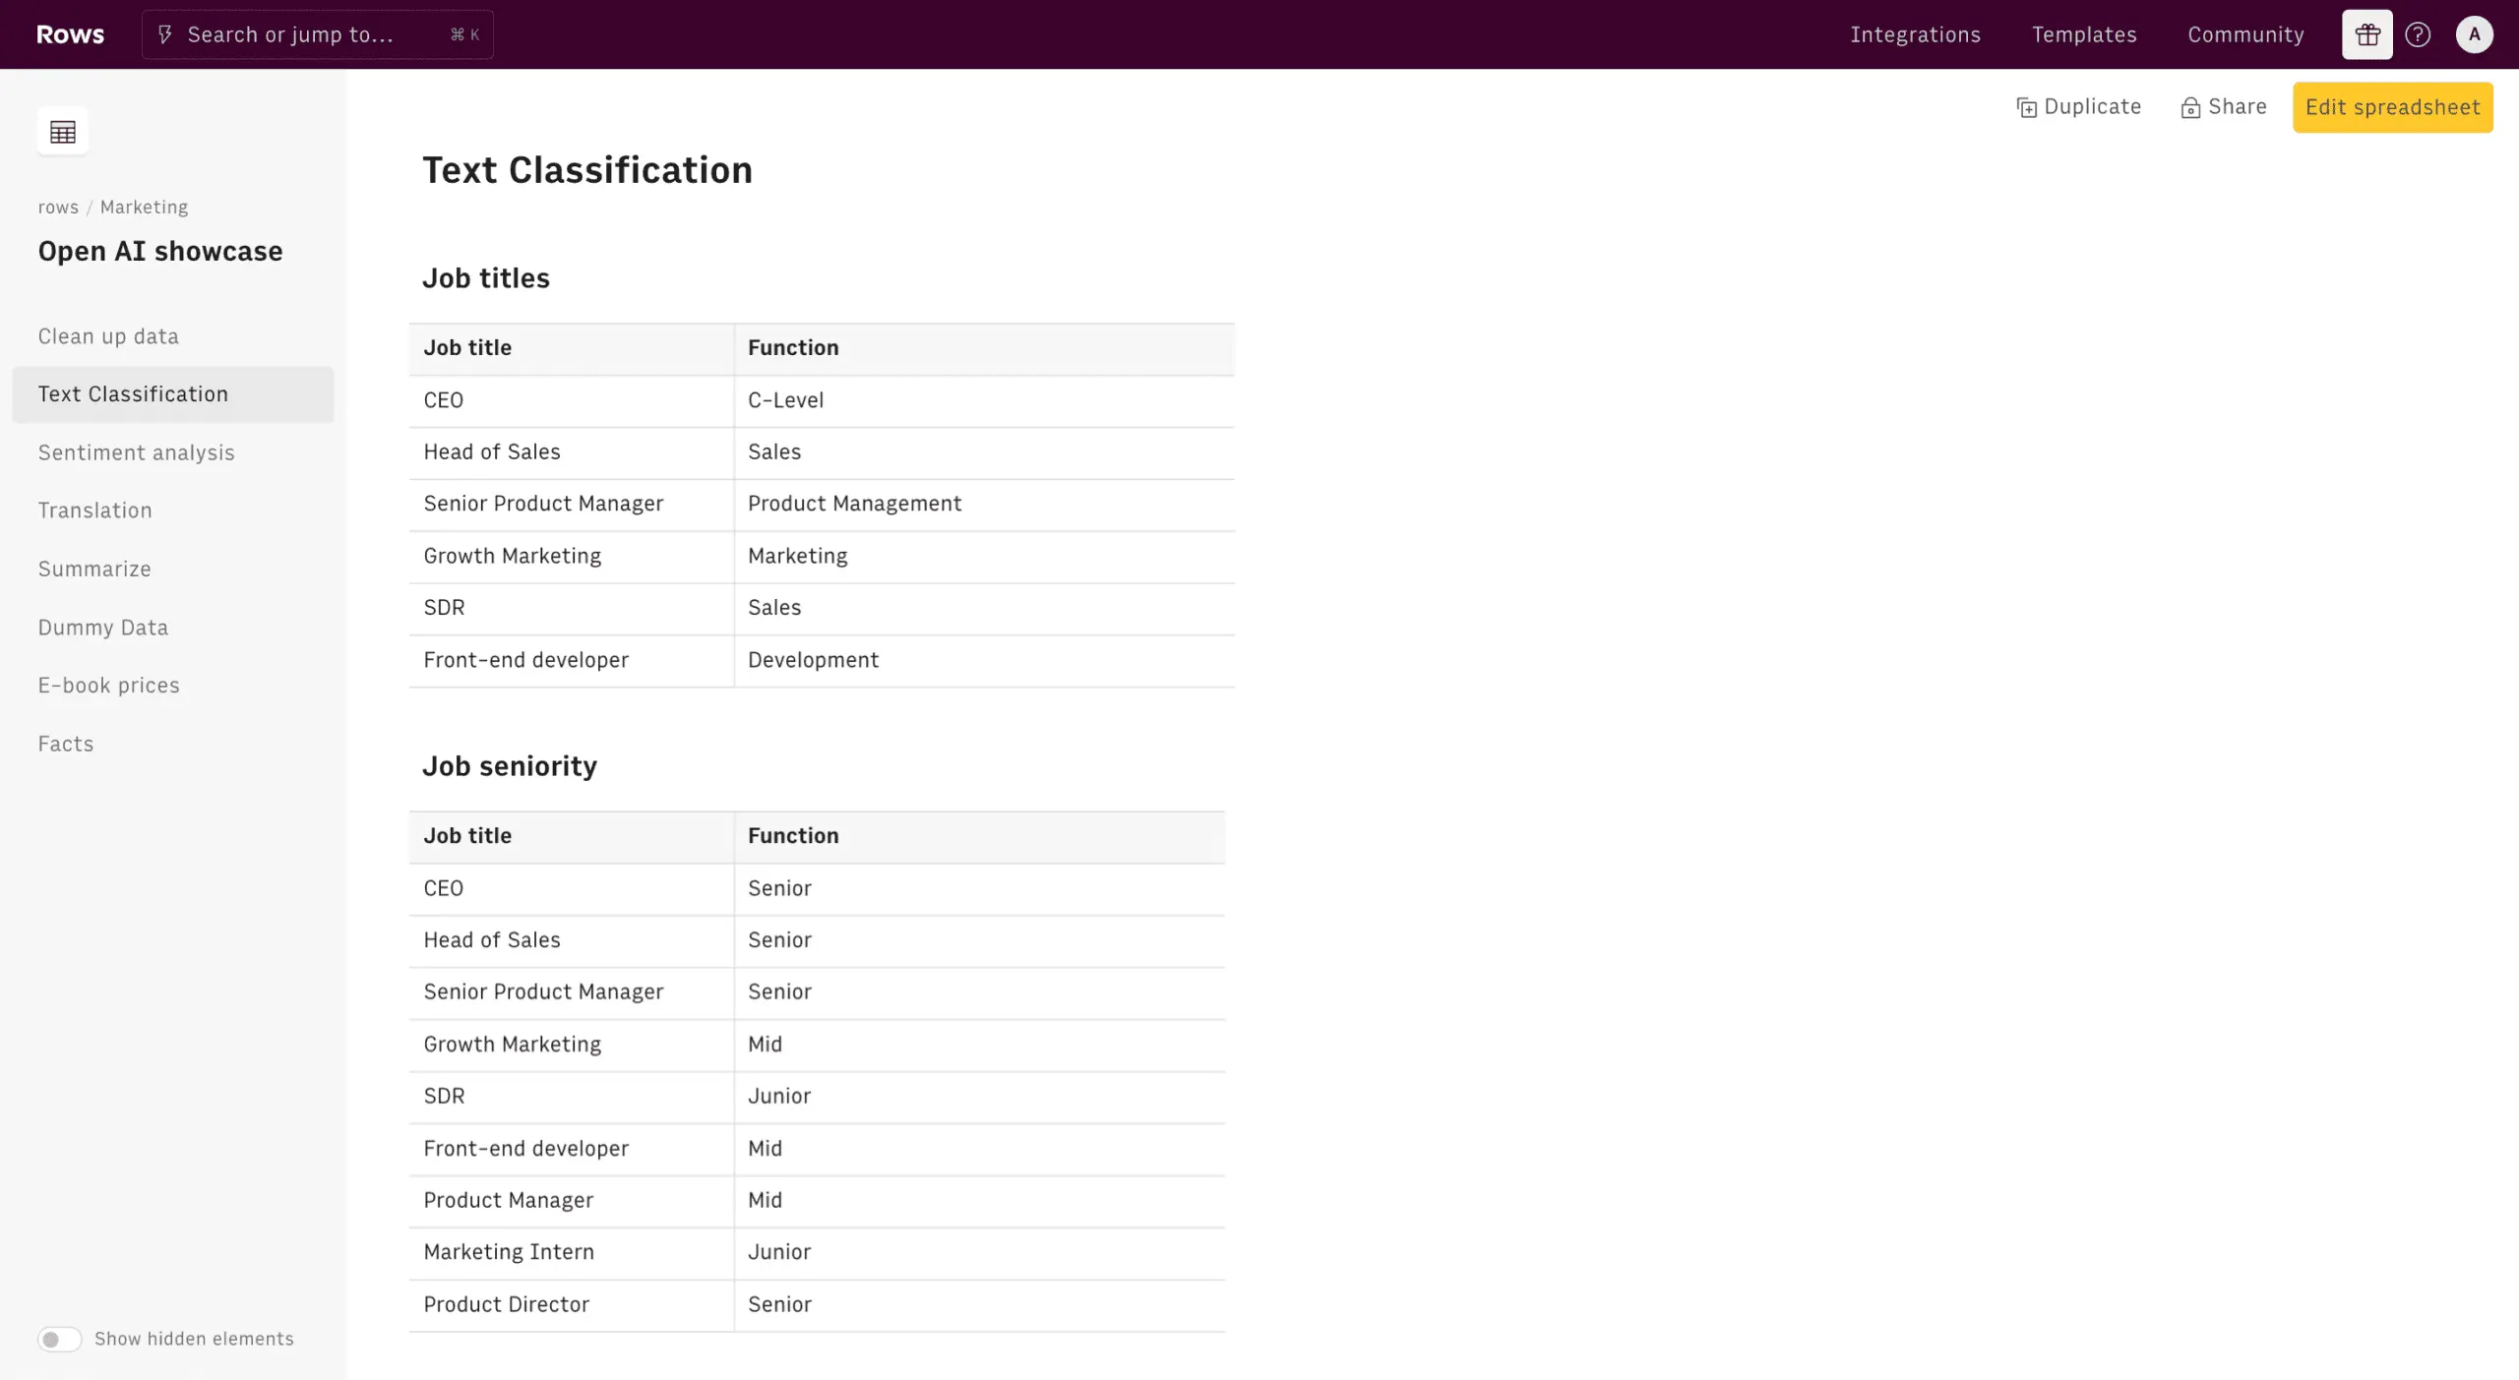Click the Text Classification page heading
The image size is (2519, 1380).
point(587,170)
